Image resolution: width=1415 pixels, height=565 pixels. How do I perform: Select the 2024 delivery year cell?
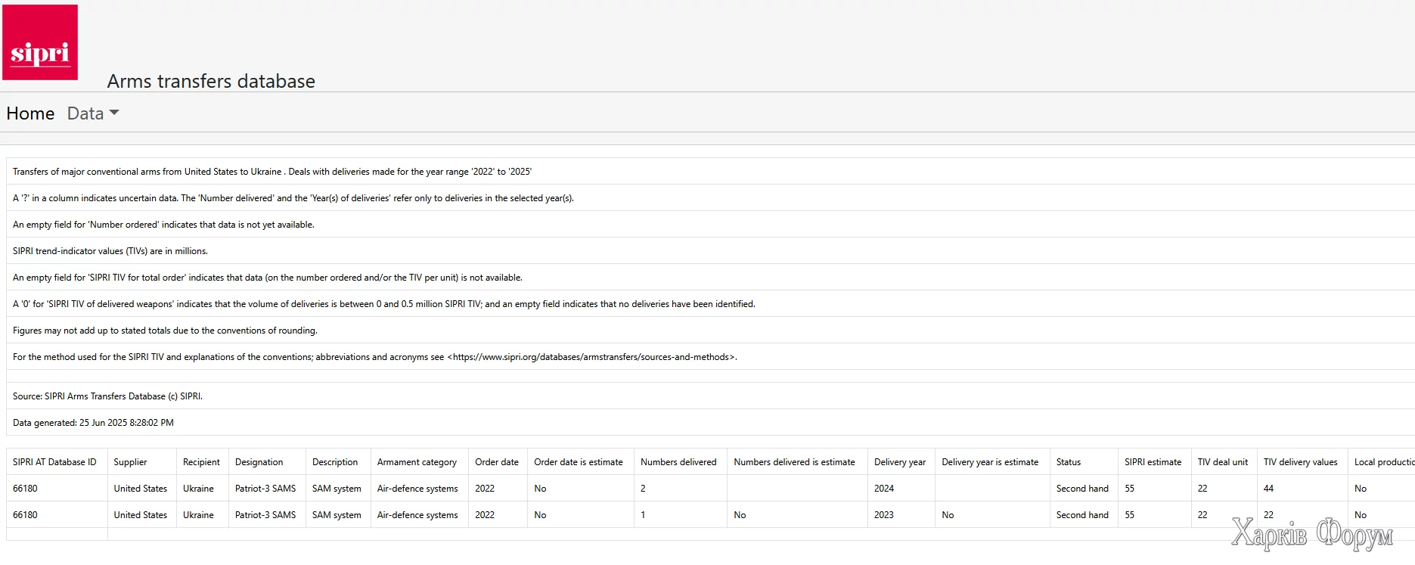[884, 489]
